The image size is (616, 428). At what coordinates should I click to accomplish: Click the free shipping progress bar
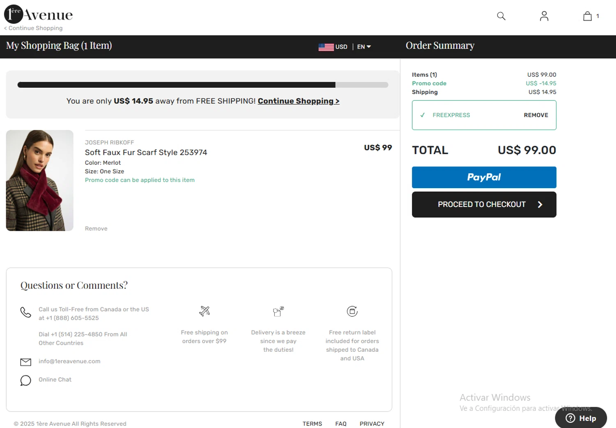(x=203, y=85)
